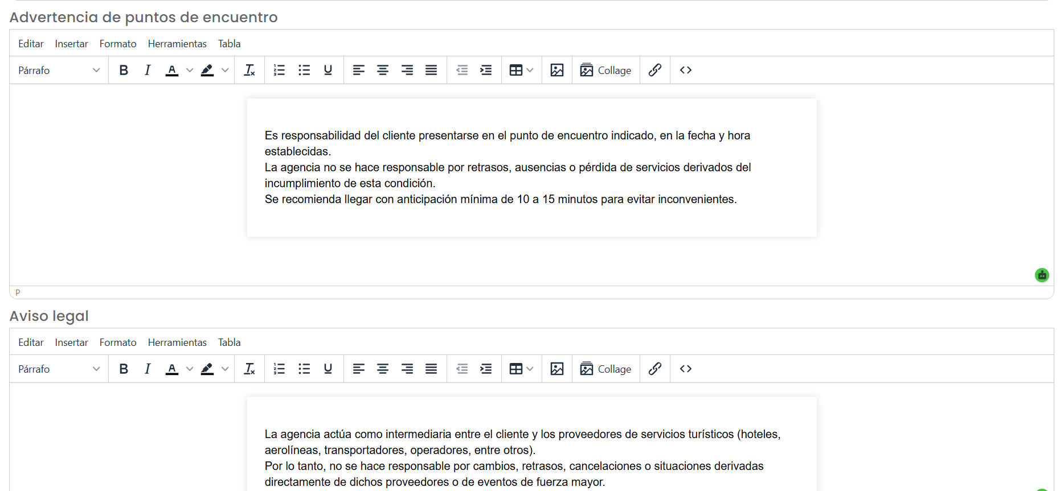Viewport: 1060px width, 491px height.
Task: Insert bullet list in Aviso legal editor
Action: coord(304,369)
